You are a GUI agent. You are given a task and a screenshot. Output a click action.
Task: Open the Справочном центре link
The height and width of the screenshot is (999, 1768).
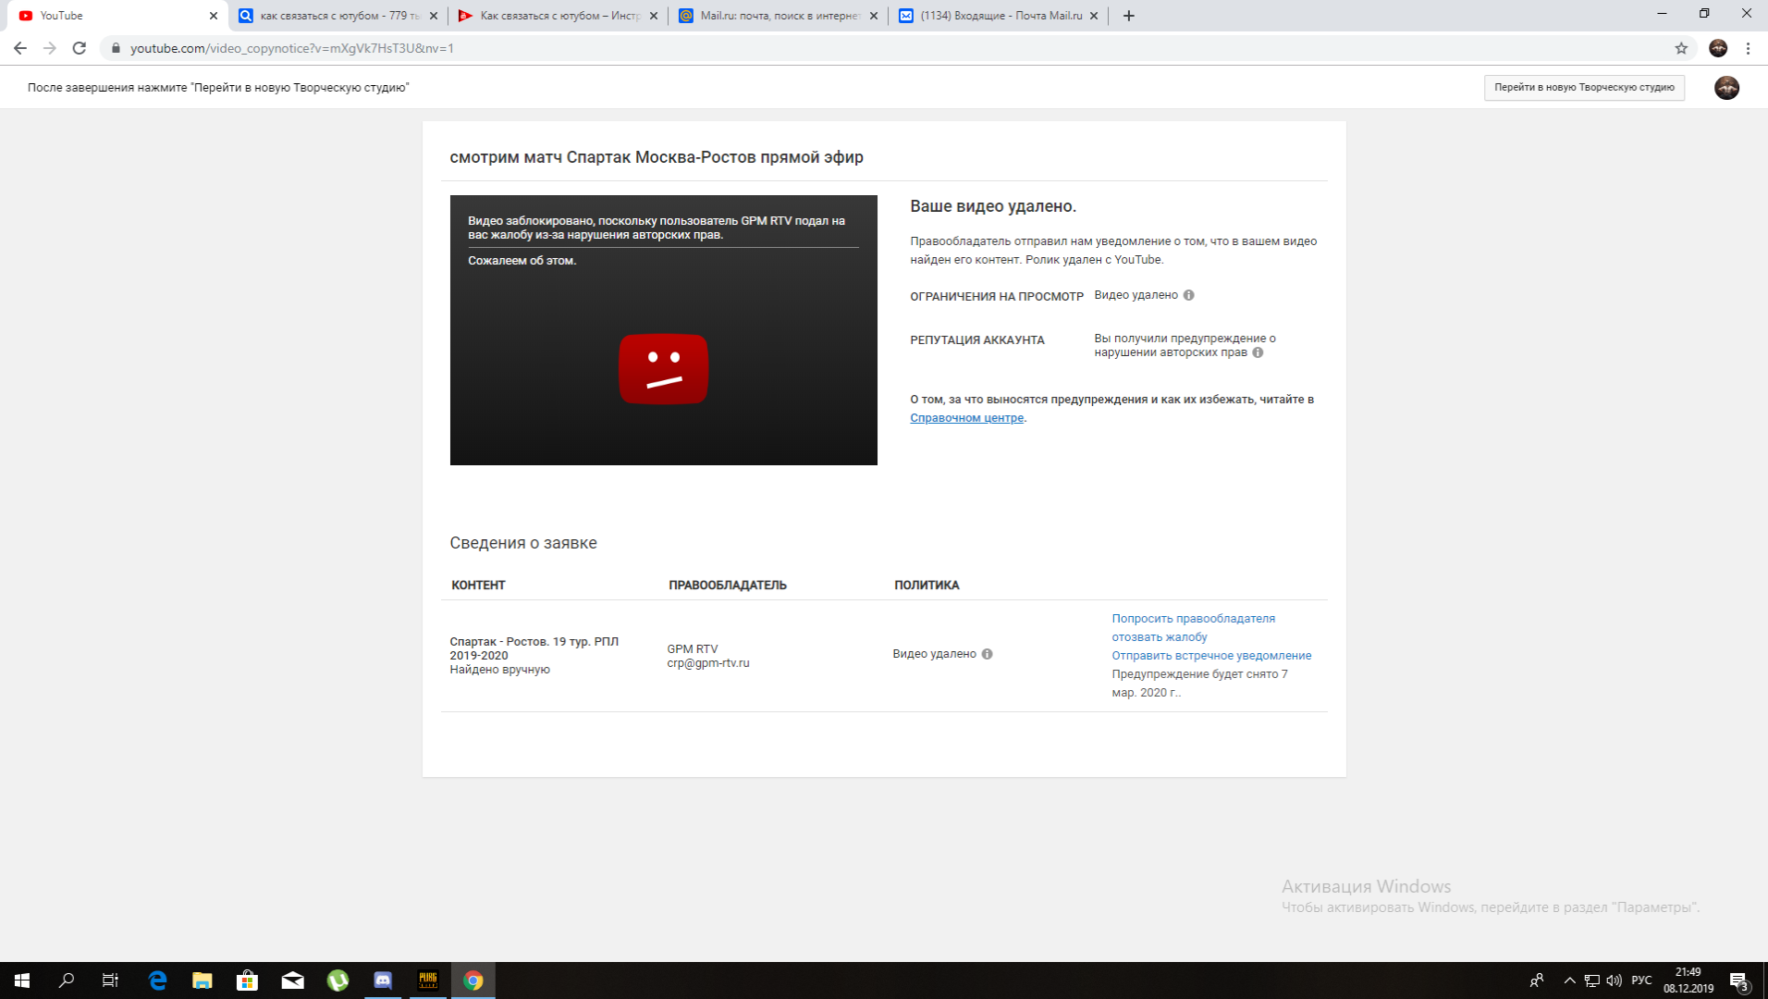click(966, 418)
